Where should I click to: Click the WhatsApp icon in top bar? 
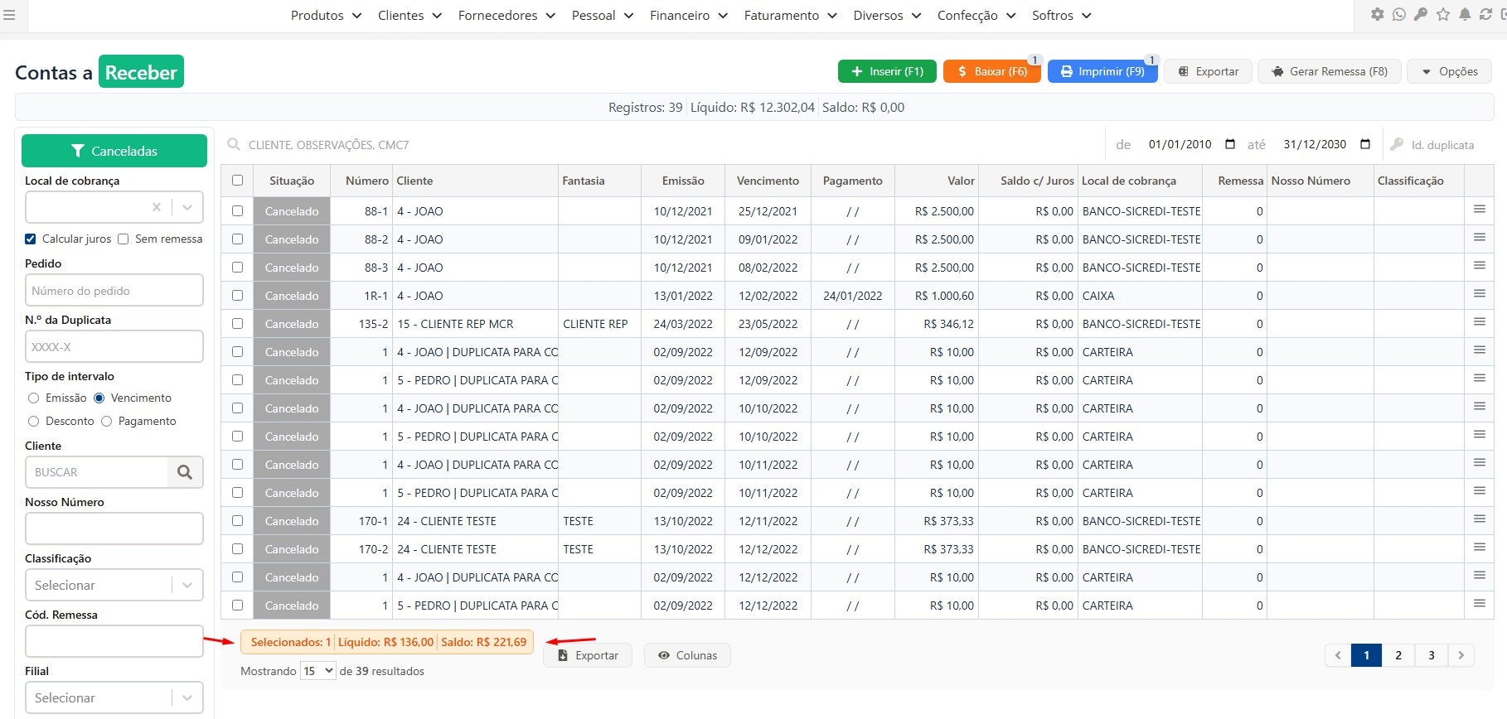(1399, 14)
